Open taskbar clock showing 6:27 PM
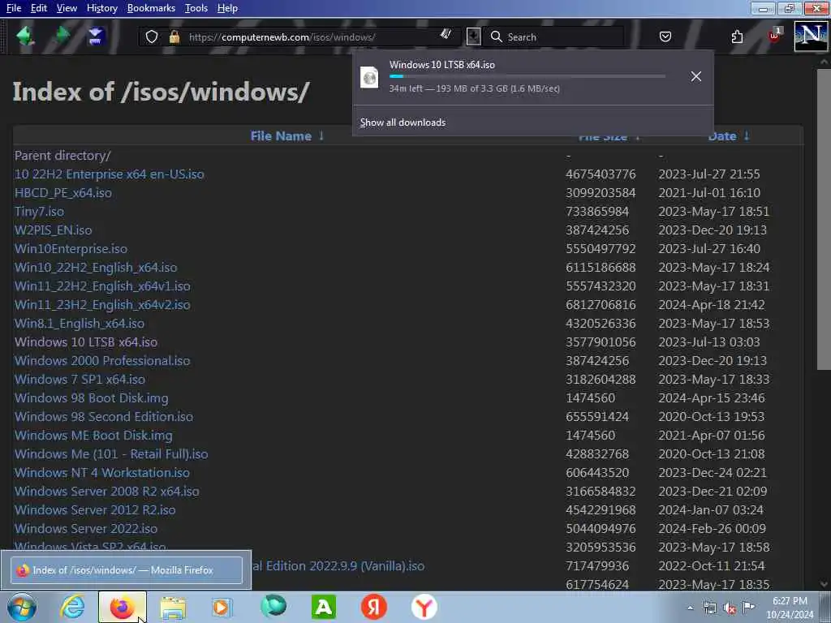This screenshot has height=623, width=831. click(x=790, y=608)
